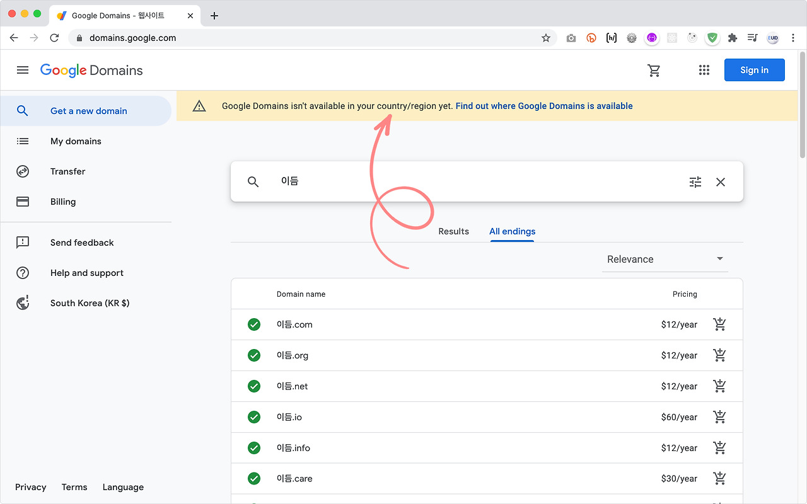Open the Google apps grid
Screen dimensions: 807x504
[x=704, y=71]
